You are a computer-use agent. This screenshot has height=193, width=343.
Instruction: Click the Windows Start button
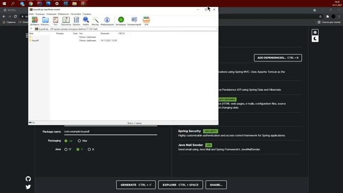[x=4, y=4]
